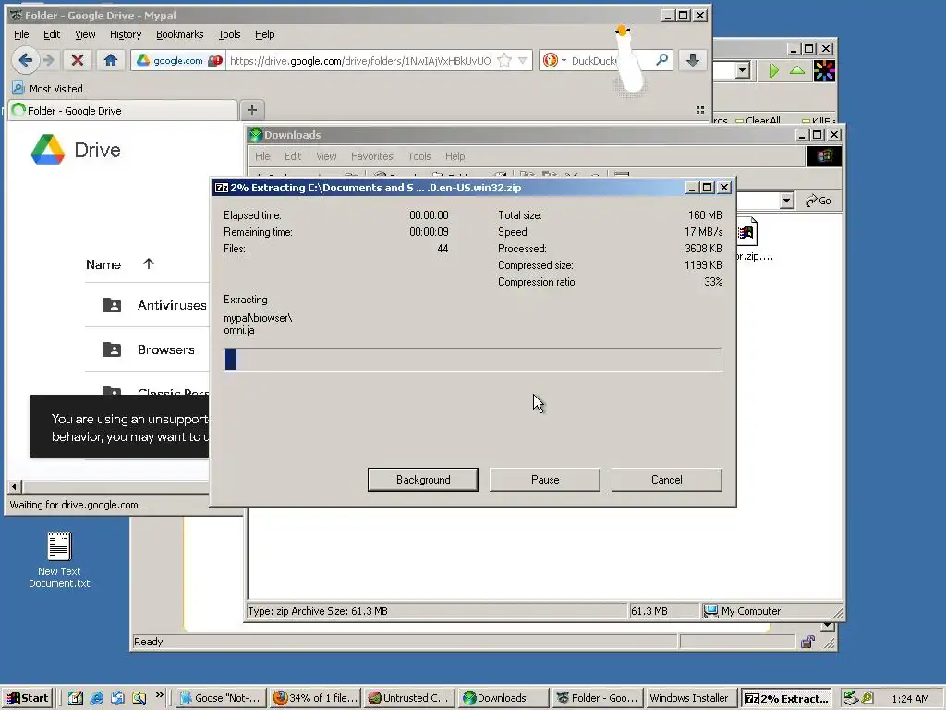Switch to Windows Installer taskbar button
The width and height of the screenshot is (946, 710).
689,698
